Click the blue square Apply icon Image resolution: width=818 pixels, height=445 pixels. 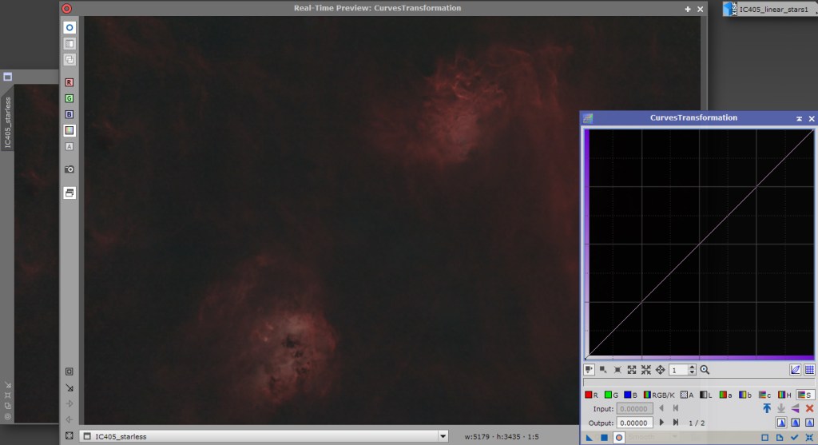pos(604,438)
